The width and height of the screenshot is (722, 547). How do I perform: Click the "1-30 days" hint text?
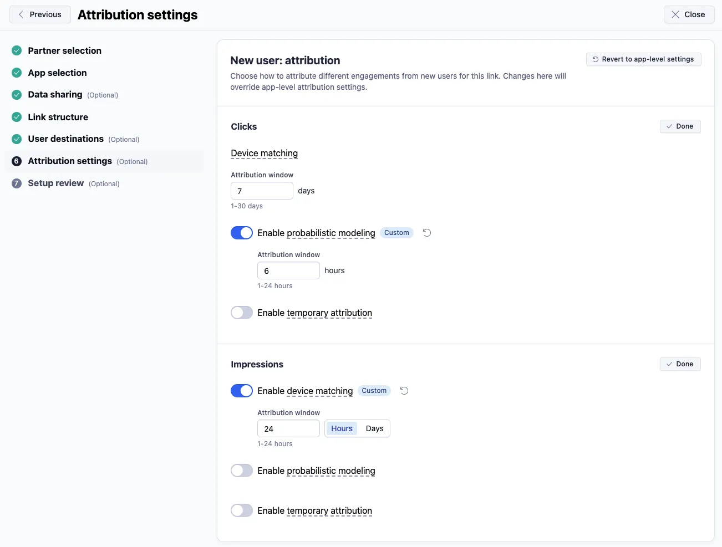coord(247,206)
